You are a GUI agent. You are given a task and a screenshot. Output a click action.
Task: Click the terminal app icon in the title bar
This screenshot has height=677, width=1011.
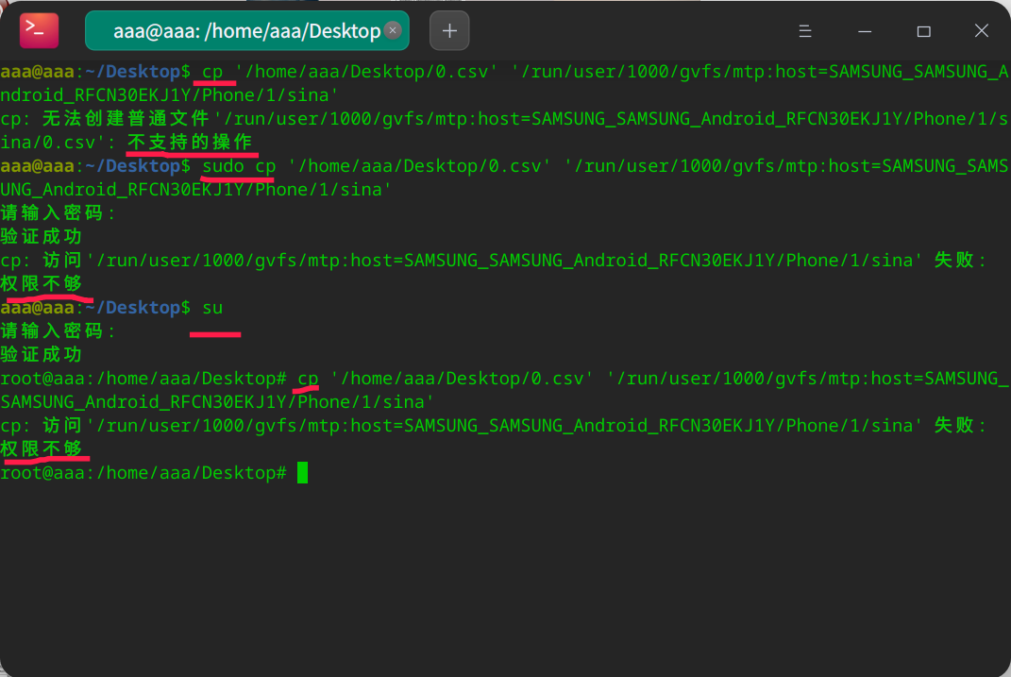(x=39, y=30)
